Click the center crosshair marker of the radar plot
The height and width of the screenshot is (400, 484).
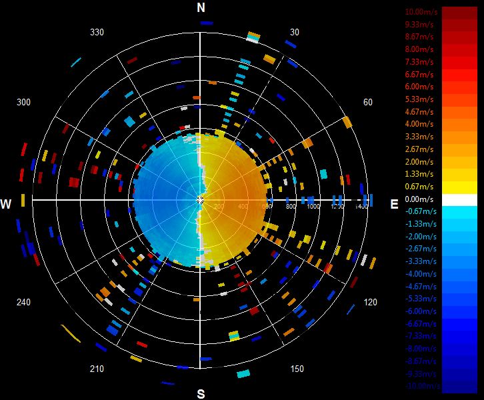pos(200,200)
